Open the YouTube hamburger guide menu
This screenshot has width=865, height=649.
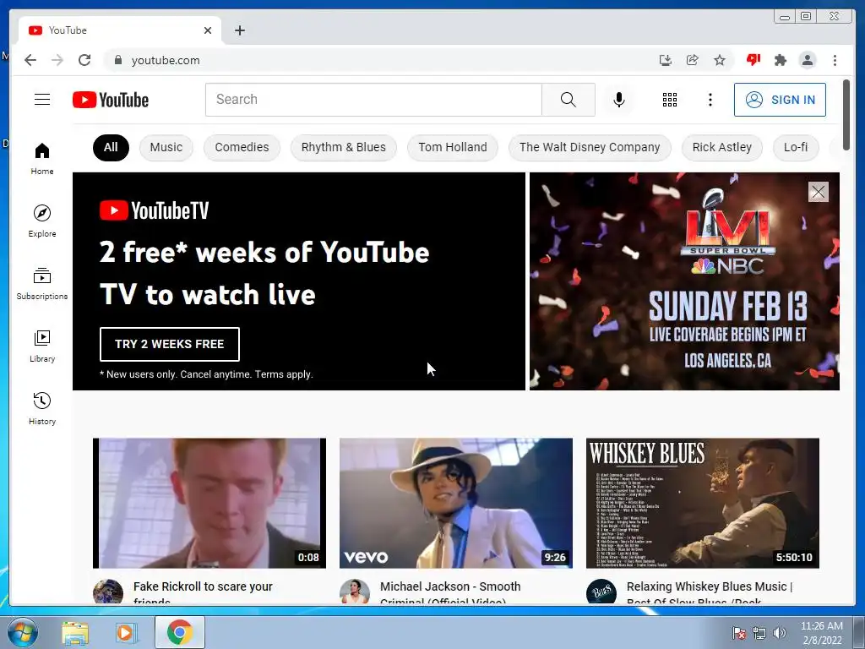(42, 100)
